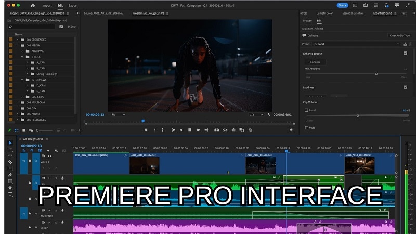The height and width of the screenshot is (234, 416).
Task: Switch project panel to icon view
Action: (x=23, y=131)
